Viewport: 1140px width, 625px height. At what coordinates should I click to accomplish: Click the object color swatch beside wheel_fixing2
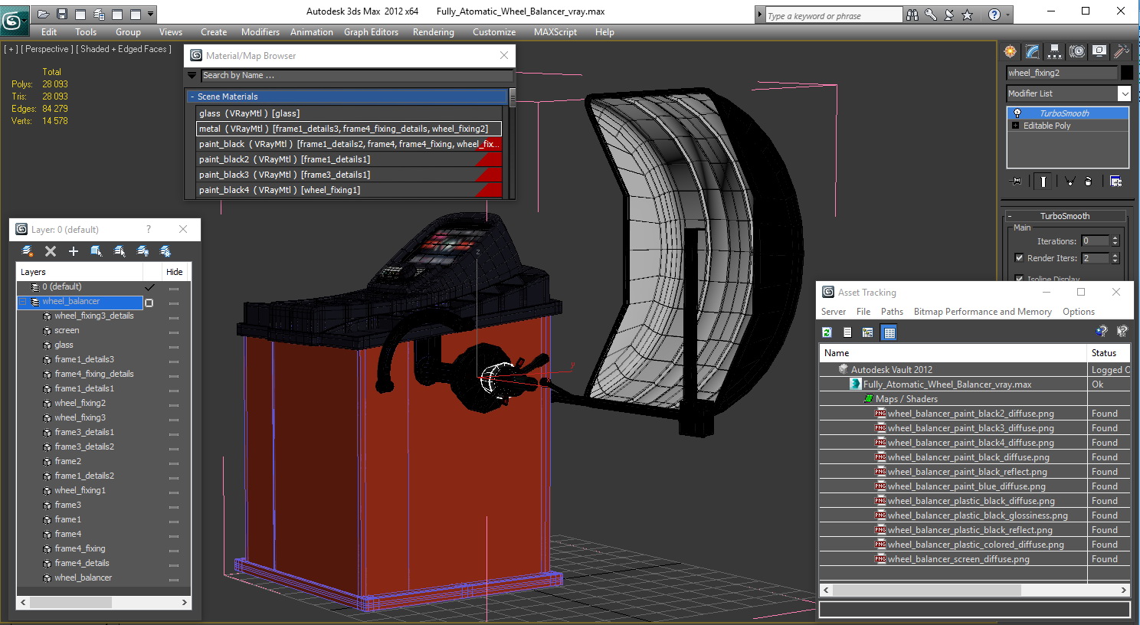(1126, 73)
